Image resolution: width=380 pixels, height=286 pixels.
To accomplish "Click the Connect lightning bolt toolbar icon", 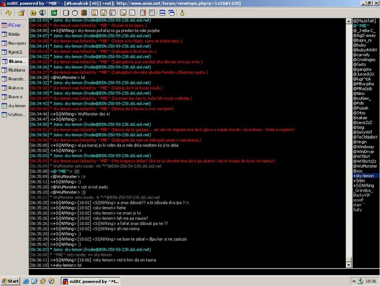I will (9, 12).
